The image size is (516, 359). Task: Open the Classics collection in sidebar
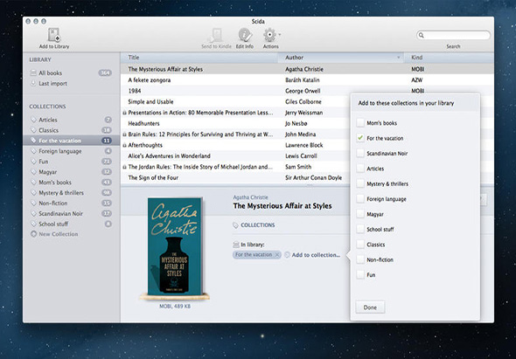(71, 130)
